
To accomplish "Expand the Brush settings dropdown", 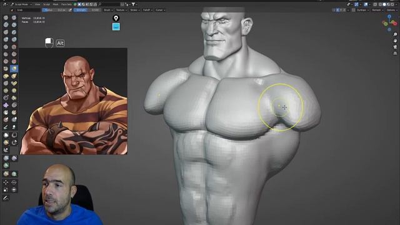I will [x=108, y=10].
